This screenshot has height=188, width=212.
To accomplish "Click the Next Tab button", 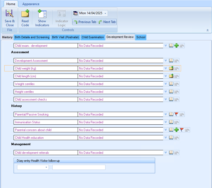I will pyautogui.click(x=107, y=22).
